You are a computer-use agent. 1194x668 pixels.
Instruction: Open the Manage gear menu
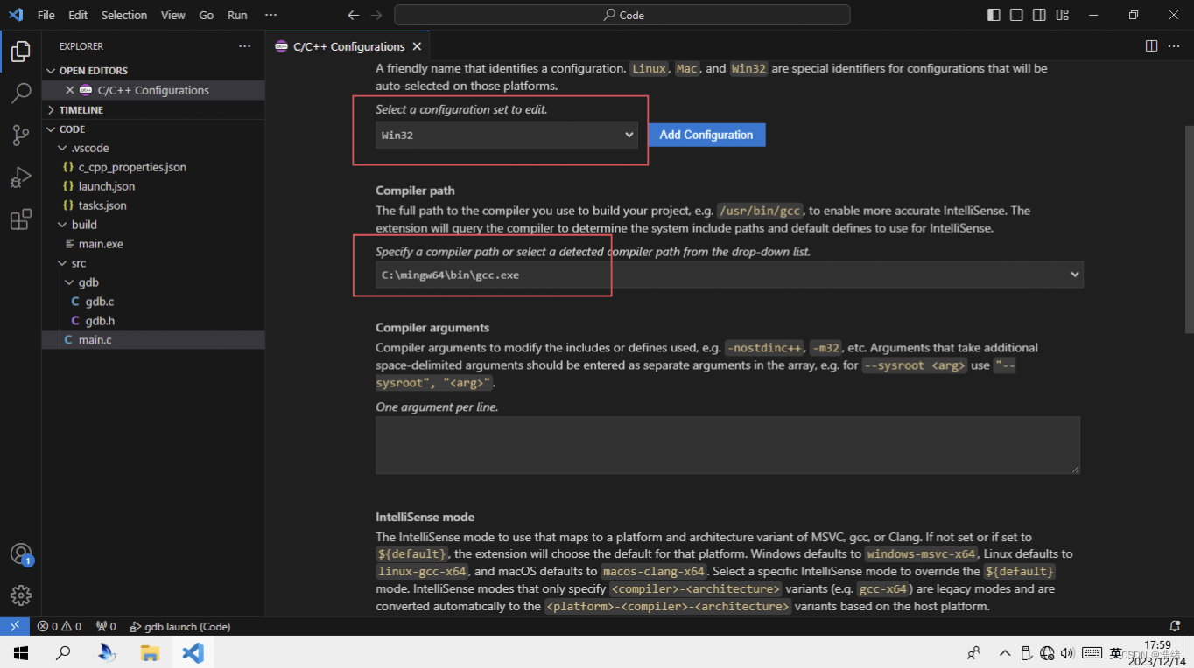(x=21, y=595)
